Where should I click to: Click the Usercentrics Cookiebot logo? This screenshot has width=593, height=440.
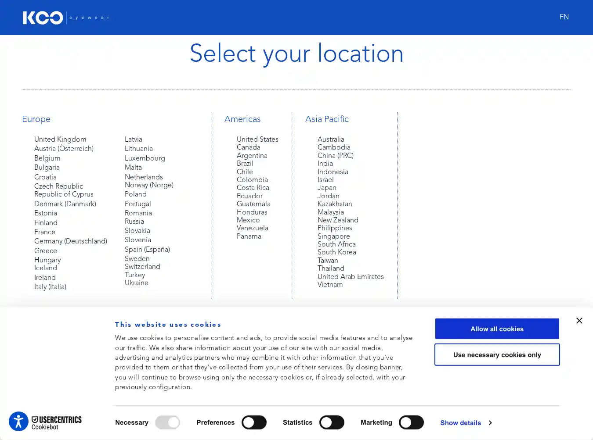(x=56, y=423)
